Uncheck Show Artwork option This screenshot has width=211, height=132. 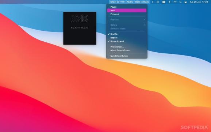(127, 41)
